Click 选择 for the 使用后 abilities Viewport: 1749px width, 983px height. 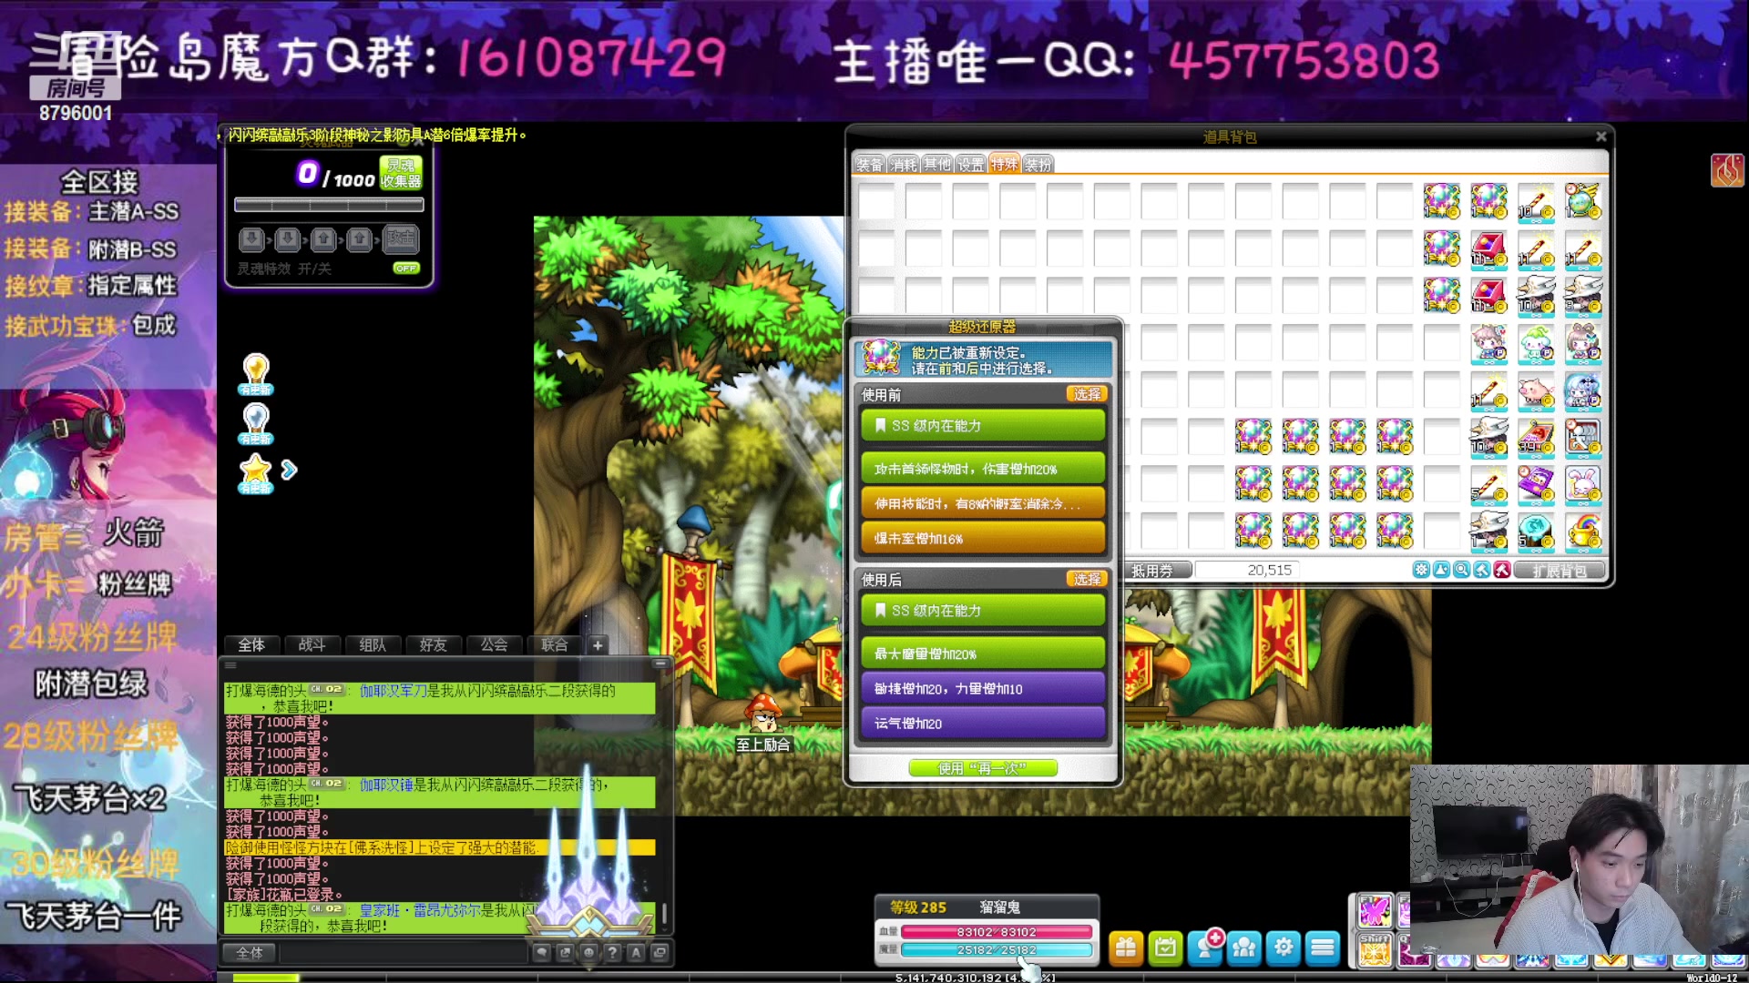pos(1087,579)
